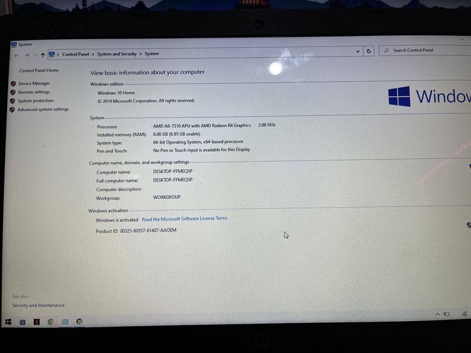471x353 pixels.
Task: Click the yellow X icon on the taskbar
Action: [x=79, y=322]
